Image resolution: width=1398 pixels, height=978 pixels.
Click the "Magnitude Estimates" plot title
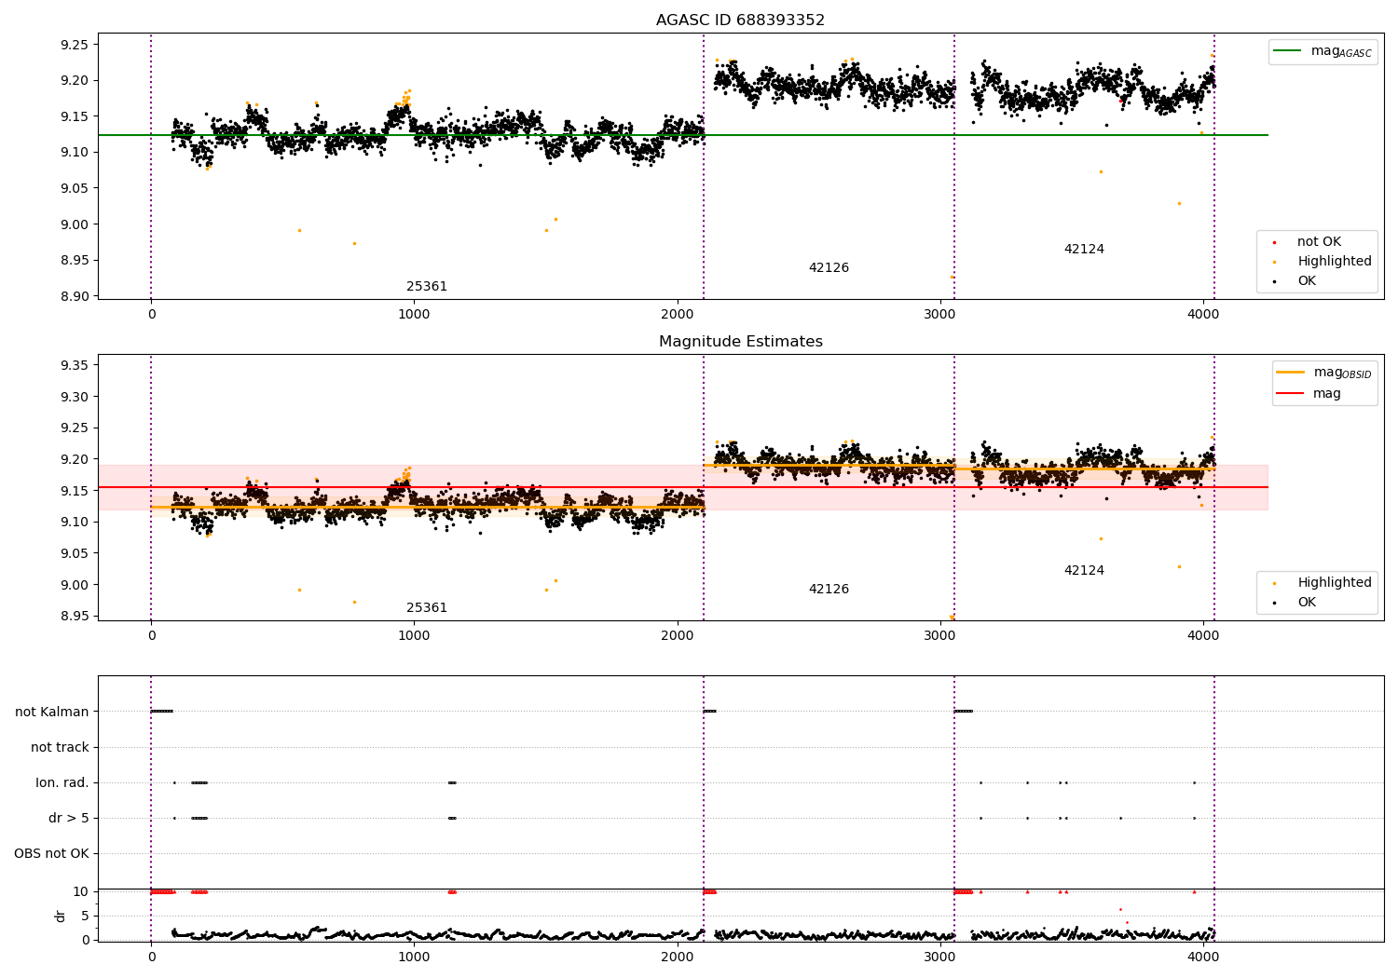pyautogui.click(x=740, y=341)
